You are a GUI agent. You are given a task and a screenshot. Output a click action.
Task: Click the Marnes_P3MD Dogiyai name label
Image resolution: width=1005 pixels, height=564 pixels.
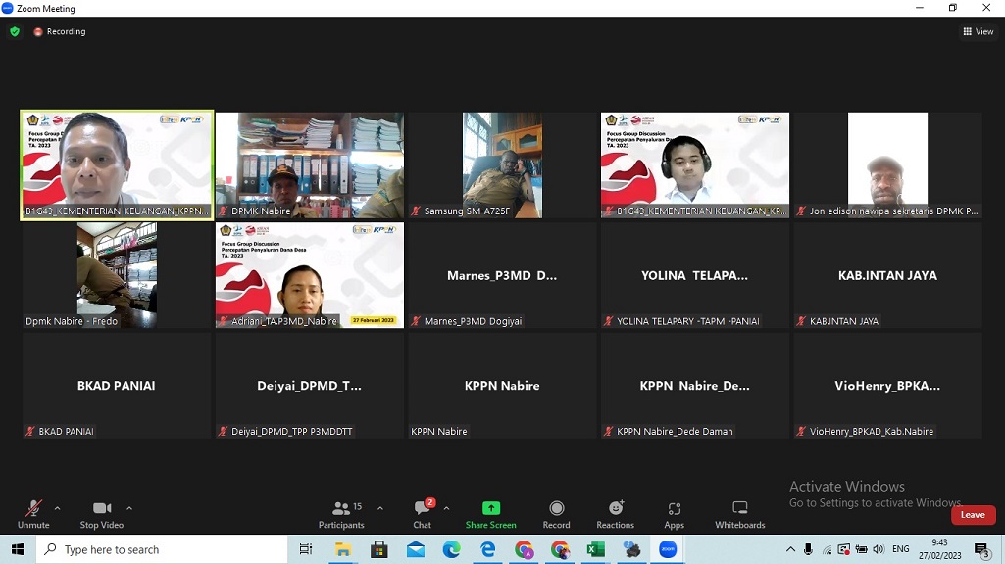pyautogui.click(x=473, y=321)
